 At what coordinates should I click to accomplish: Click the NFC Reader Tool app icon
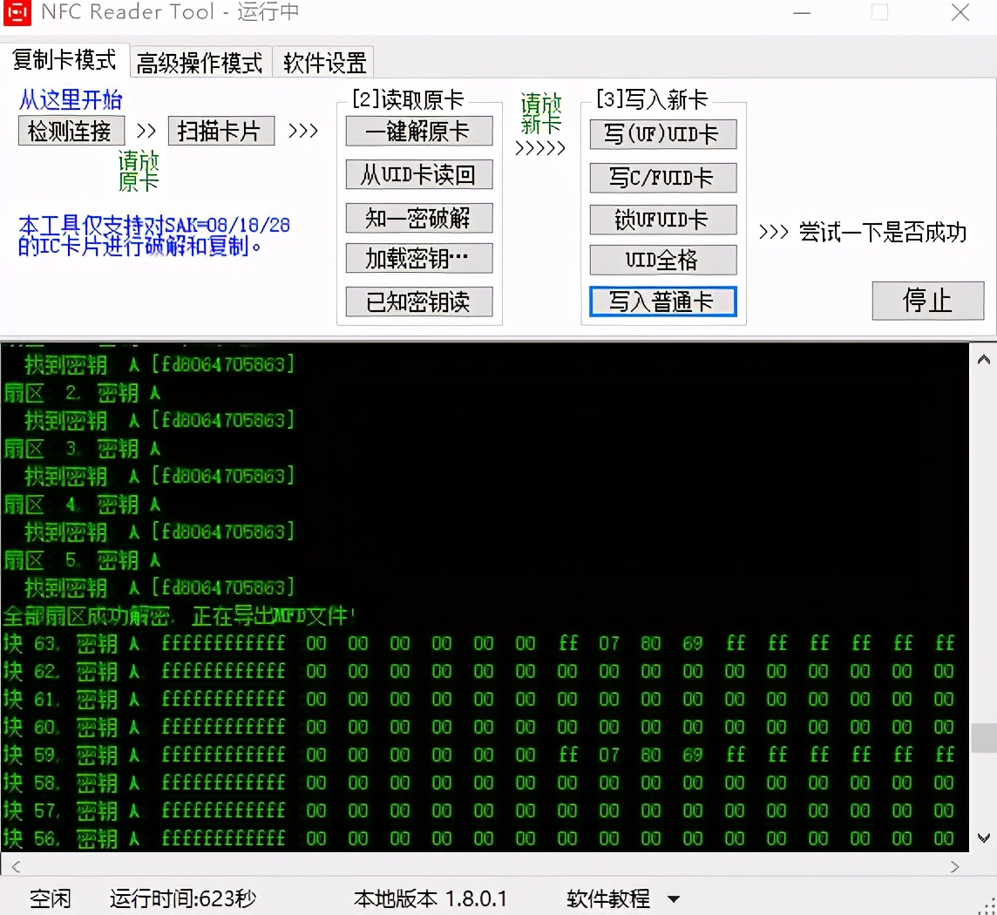point(17,13)
